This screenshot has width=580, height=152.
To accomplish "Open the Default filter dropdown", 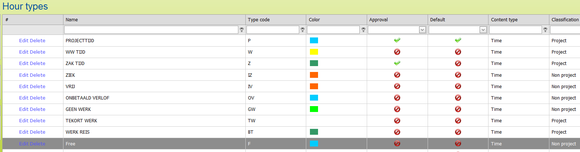I will (483, 30).
